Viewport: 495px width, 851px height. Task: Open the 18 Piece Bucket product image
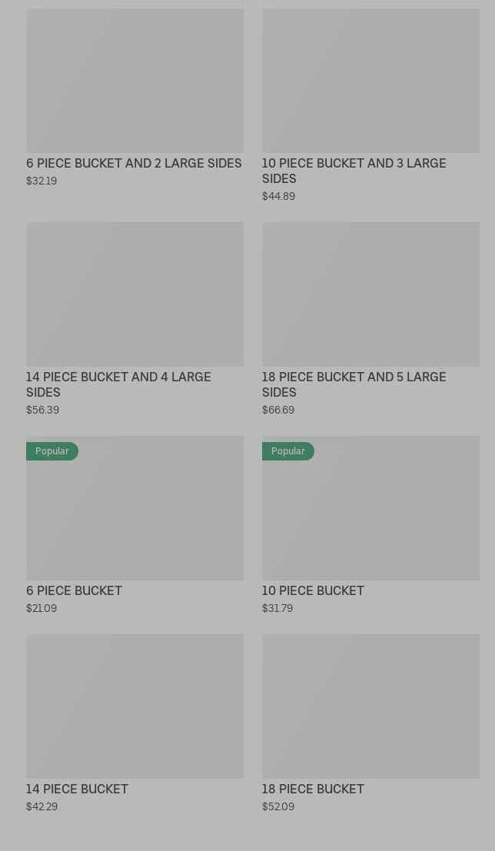370,706
